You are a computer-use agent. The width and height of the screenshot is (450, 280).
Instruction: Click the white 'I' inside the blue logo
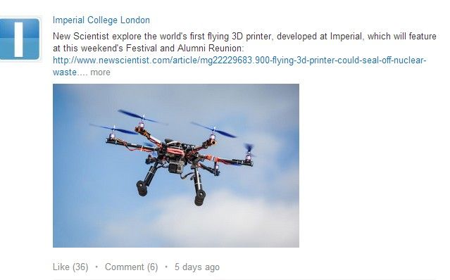(x=18, y=39)
